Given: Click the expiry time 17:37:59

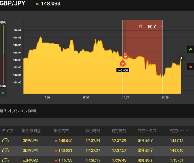Looking at the screenshot, I should coord(119,140).
